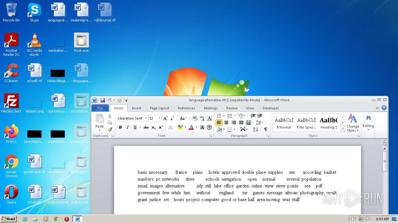Select the VLC media player desktop icon
Image resolution: width=398 pixels, height=223 pixels.
(34, 45)
